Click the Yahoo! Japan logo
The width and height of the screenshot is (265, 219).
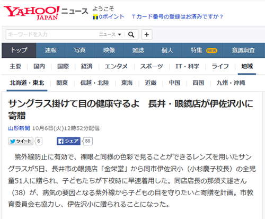coord(31,13)
